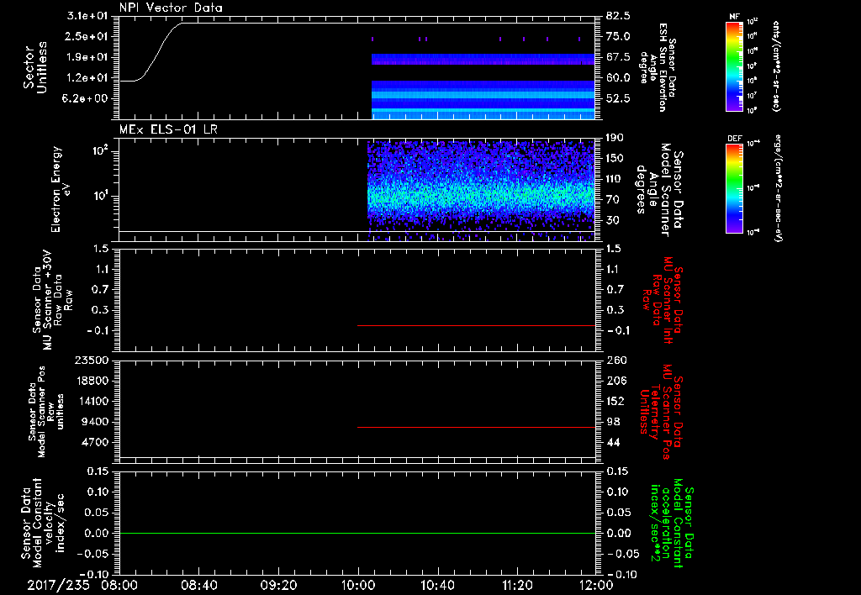Screen dimensions: 861x595
Task: Click the MEx ELS-01 LR panel title
Action: pyautogui.click(x=168, y=129)
